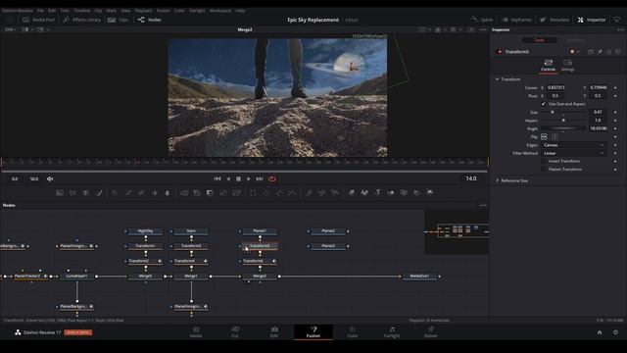627x353 pixels.
Task: Open the Keyframes editor
Action: 516,20
